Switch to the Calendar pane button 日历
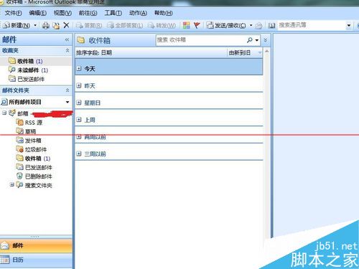The width and height of the screenshot is (359, 269). tap(36, 260)
